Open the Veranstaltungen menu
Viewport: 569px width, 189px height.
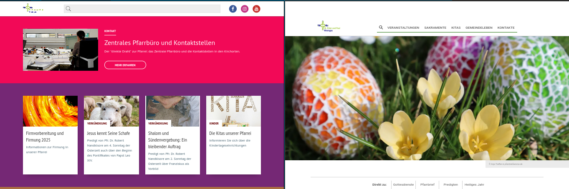[x=403, y=27]
